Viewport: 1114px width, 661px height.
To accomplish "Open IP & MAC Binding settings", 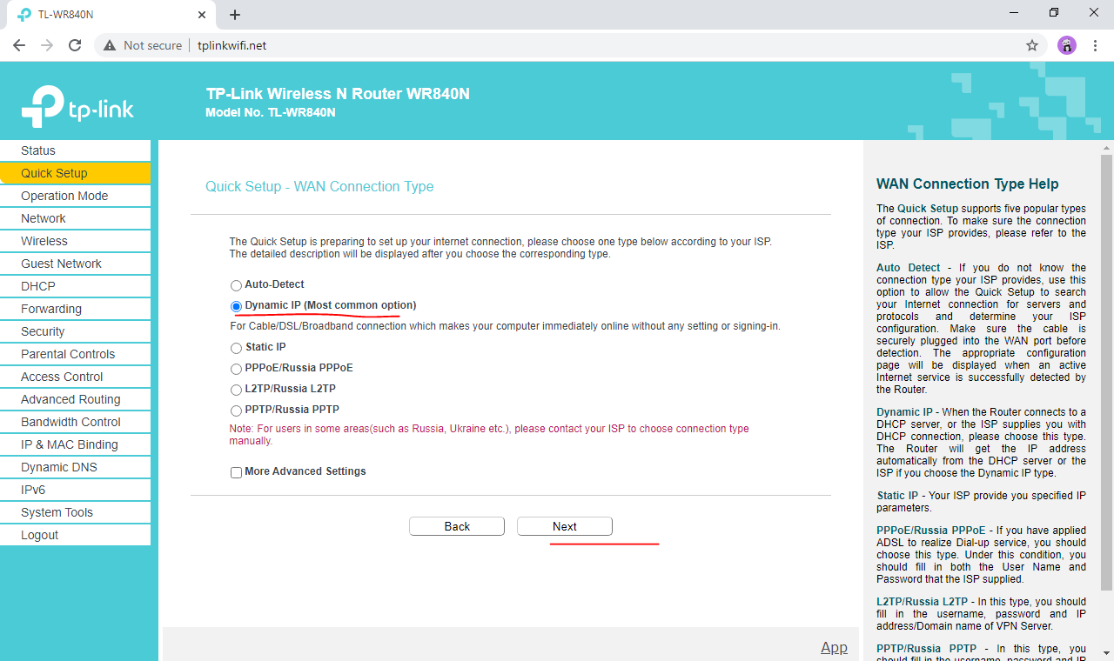I will click(75, 444).
